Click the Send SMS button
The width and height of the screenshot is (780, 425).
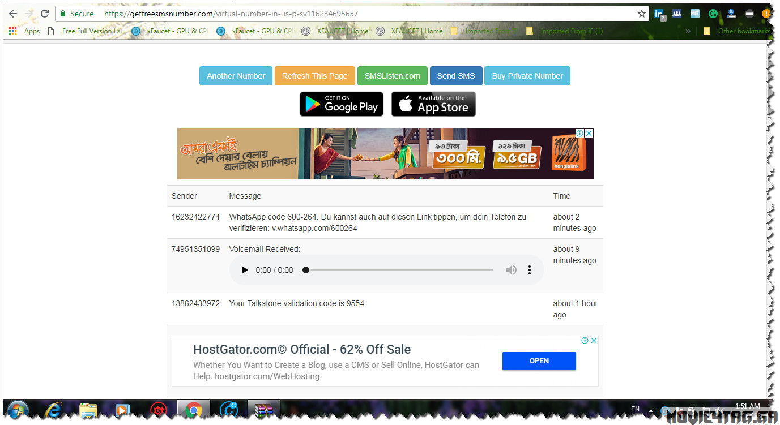click(x=456, y=76)
